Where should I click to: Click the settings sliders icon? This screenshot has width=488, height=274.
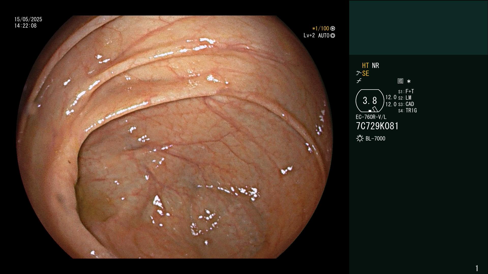click(x=400, y=81)
